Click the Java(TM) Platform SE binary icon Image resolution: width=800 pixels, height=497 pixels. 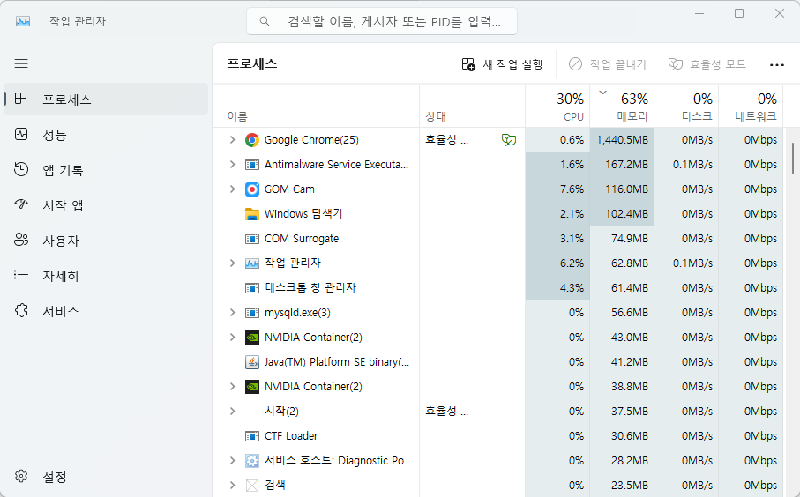[252, 362]
